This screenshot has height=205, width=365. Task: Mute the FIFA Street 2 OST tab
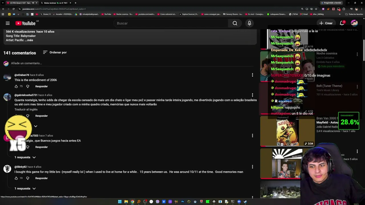(33, 3)
